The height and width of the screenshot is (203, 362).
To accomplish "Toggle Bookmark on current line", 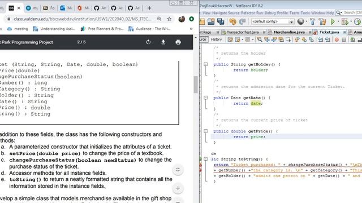I will 311,39.
